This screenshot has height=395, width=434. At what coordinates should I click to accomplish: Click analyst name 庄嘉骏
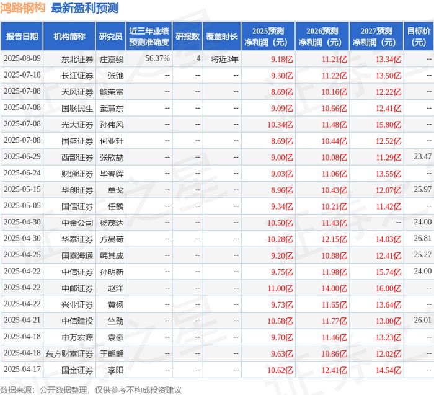[x=112, y=60]
